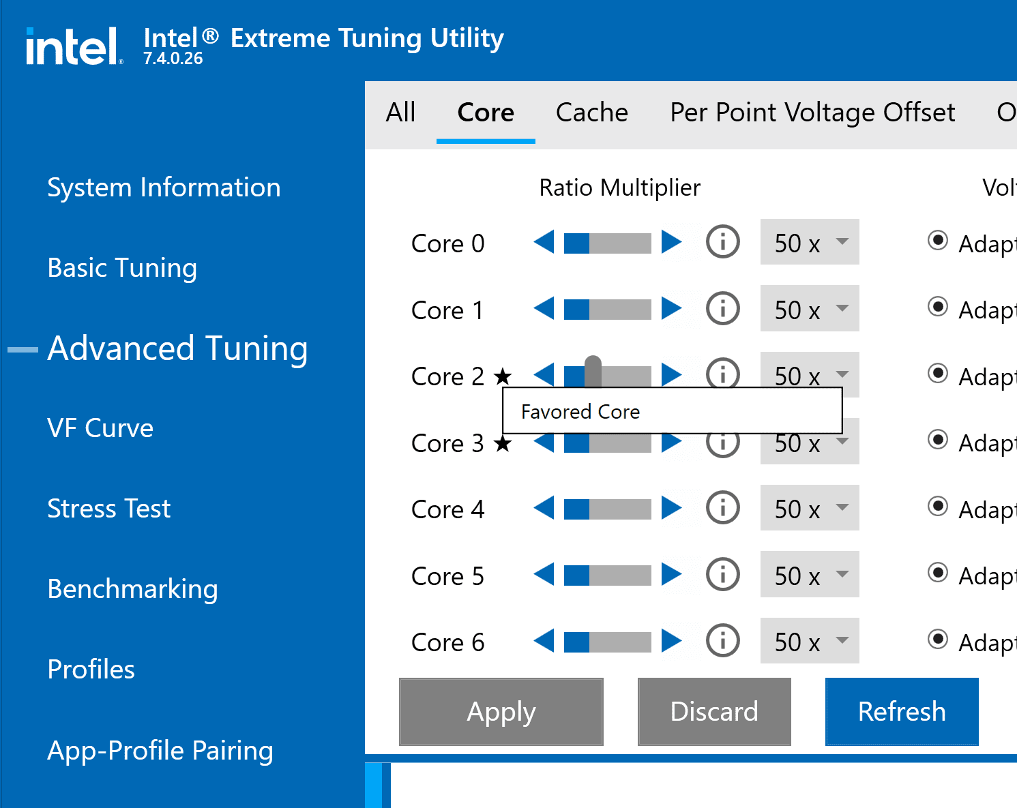
Task: Click the Core 3 favored core star
Action: [x=503, y=444]
